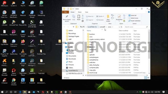Image resolution: width=168 pixels, height=94 pixels.
Task: Select the buckion folder
Action: 92,34
